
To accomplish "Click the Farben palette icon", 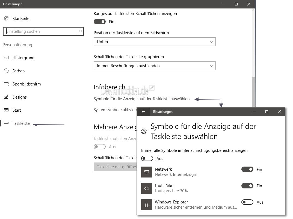I will 6,71.
